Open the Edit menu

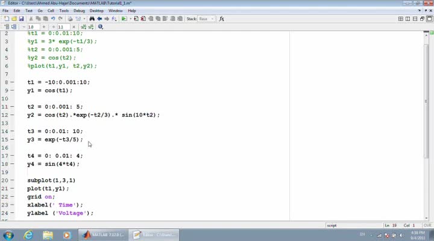[17, 11]
